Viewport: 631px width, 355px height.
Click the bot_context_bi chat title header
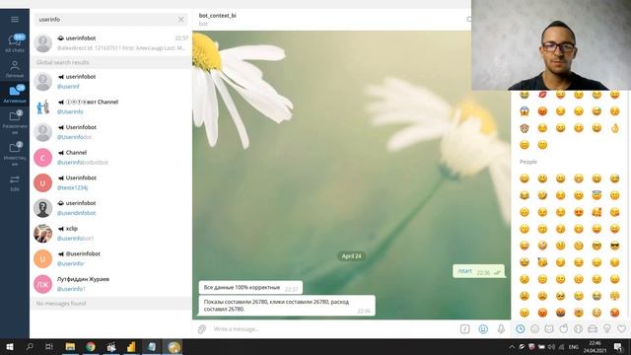pos(217,16)
